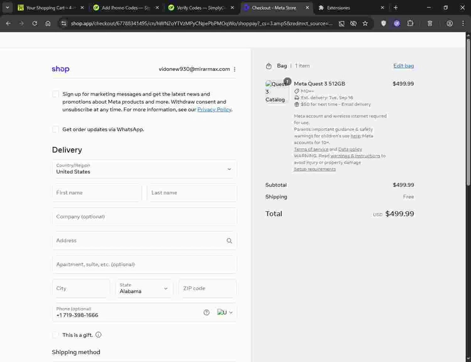Close the Your Shopping Cart tab

point(82,8)
